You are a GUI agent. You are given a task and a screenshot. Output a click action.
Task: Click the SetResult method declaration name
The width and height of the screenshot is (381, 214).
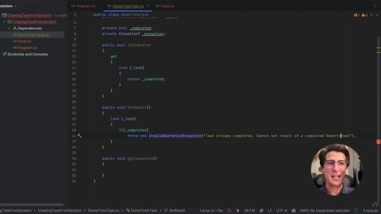tap(137, 108)
